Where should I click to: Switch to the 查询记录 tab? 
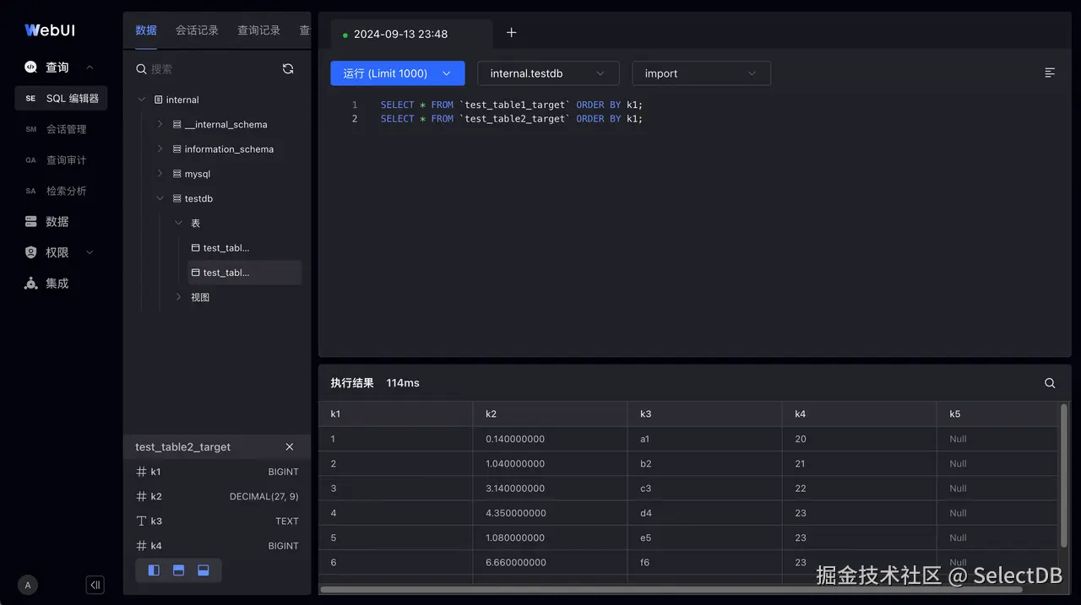258,30
